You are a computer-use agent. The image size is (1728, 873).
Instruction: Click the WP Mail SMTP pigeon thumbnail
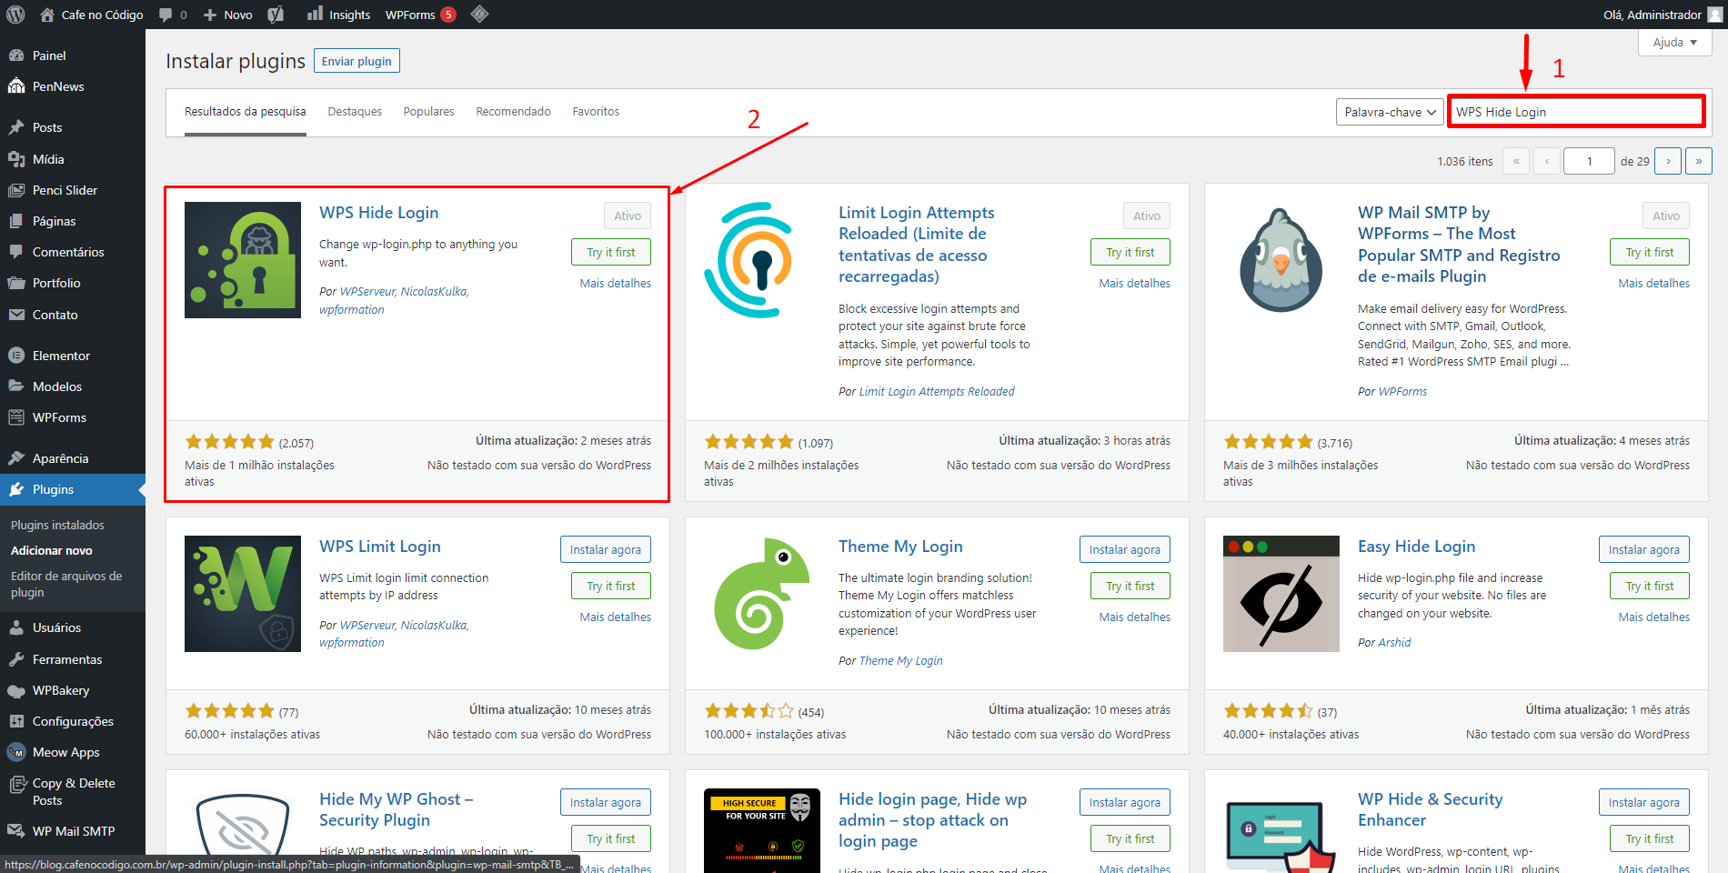1281,260
